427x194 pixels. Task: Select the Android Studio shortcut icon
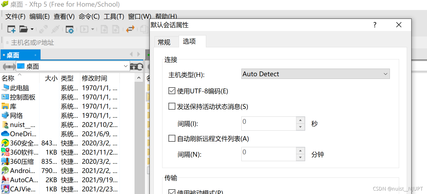pos(5,171)
